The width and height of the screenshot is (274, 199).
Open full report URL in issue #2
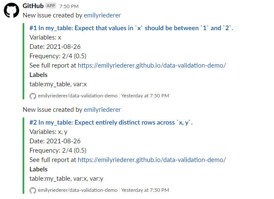[152, 160]
